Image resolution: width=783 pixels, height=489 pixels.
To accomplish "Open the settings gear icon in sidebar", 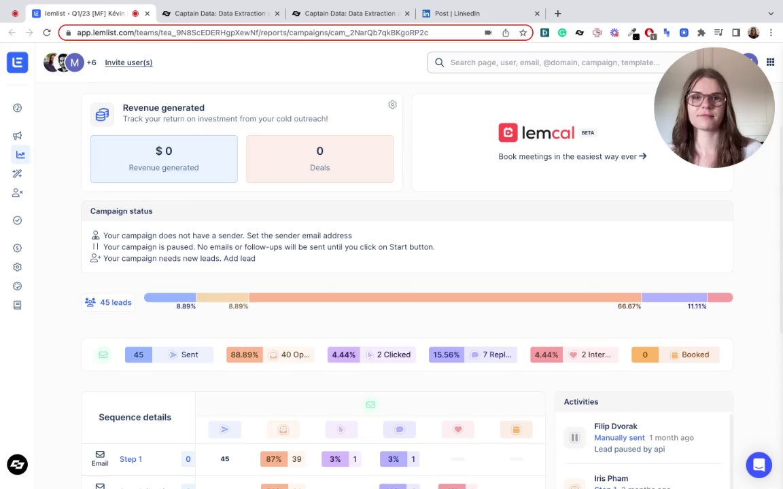I will (18, 267).
